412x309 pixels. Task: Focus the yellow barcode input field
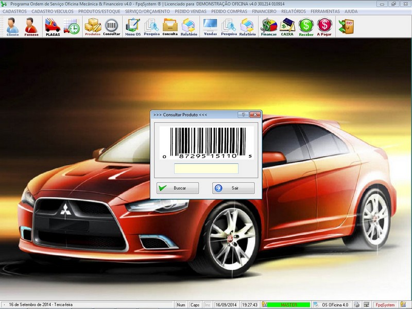pyautogui.click(x=207, y=168)
